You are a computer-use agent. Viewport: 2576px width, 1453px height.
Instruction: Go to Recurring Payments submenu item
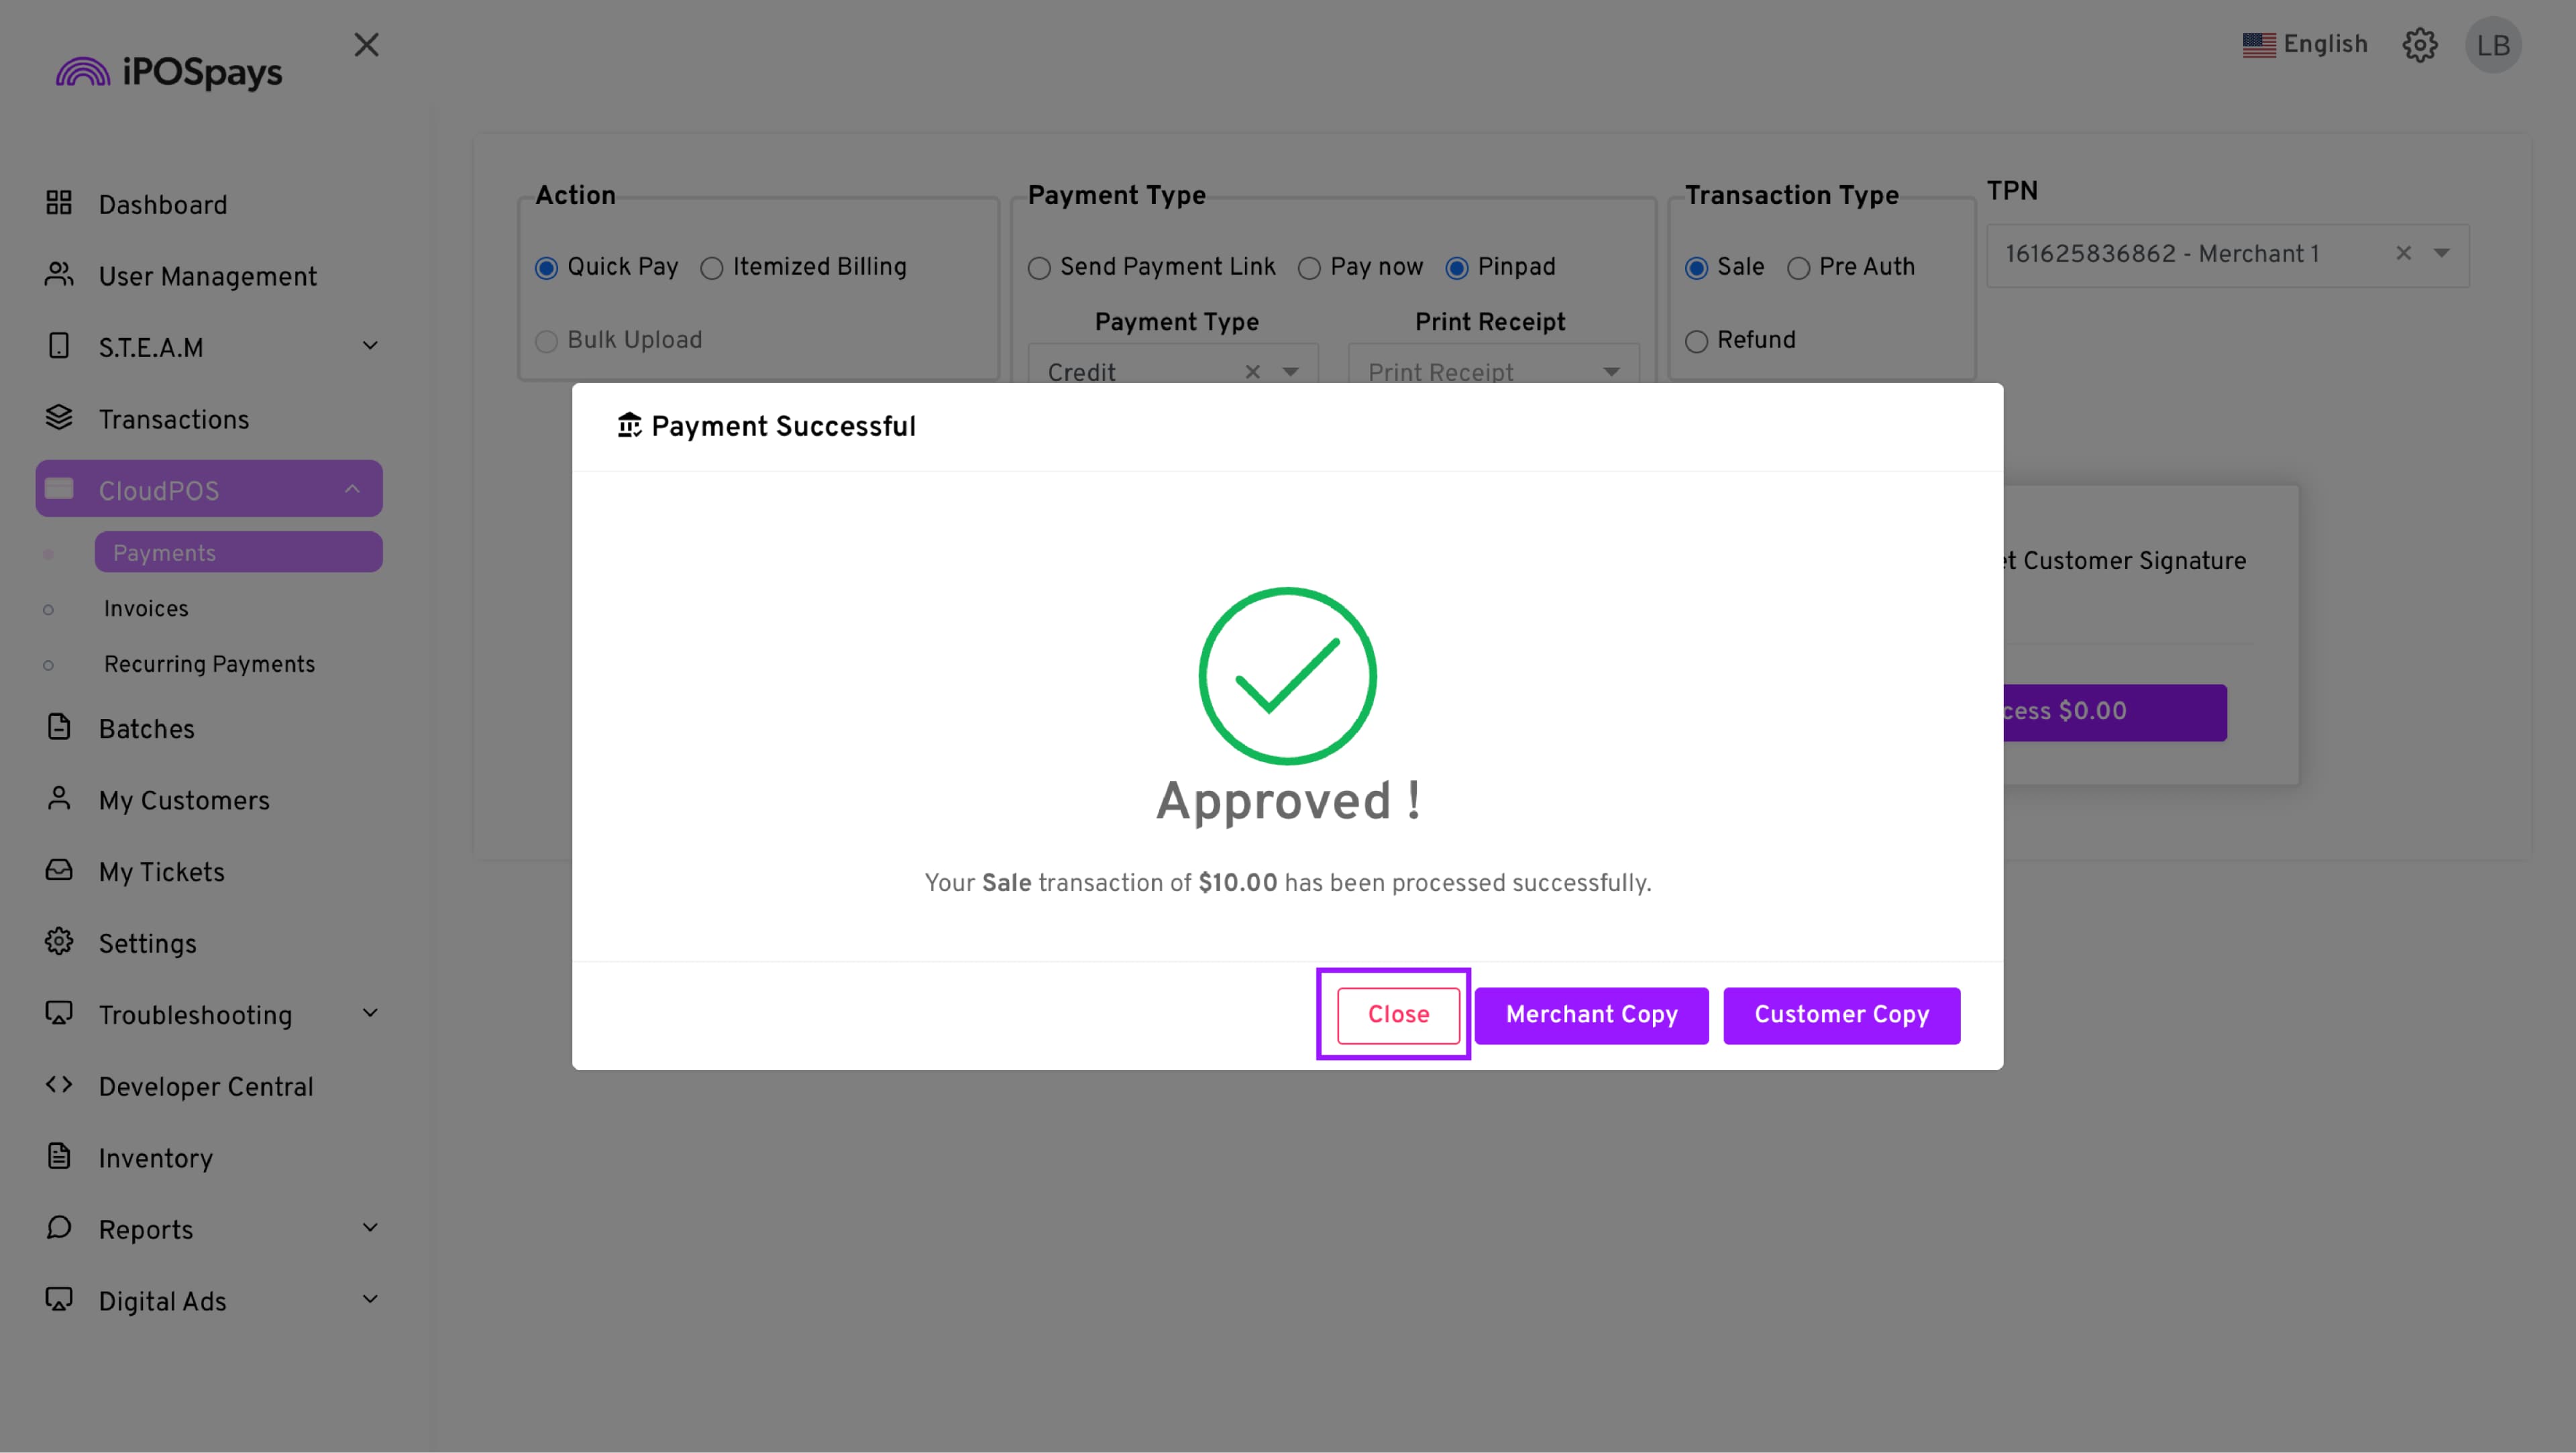coord(209,665)
